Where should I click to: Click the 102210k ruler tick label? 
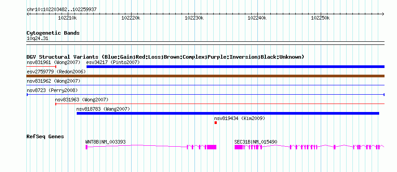pyautogui.click(x=67, y=18)
